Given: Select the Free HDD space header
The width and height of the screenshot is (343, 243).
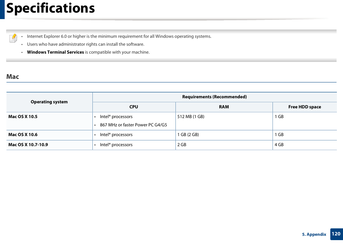Looking at the screenshot, I should coord(305,107).
